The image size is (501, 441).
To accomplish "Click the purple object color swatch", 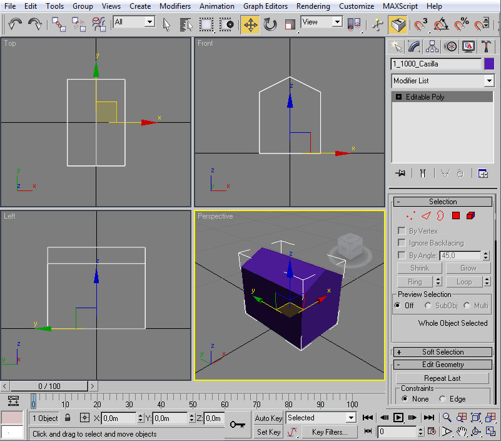I will tap(489, 64).
